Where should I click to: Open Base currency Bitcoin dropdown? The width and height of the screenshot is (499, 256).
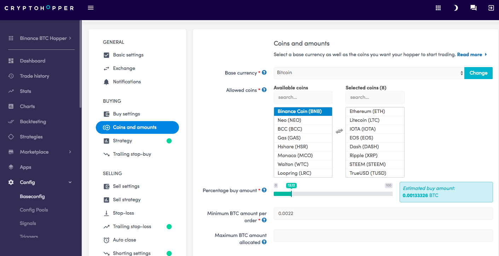point(369,73)
